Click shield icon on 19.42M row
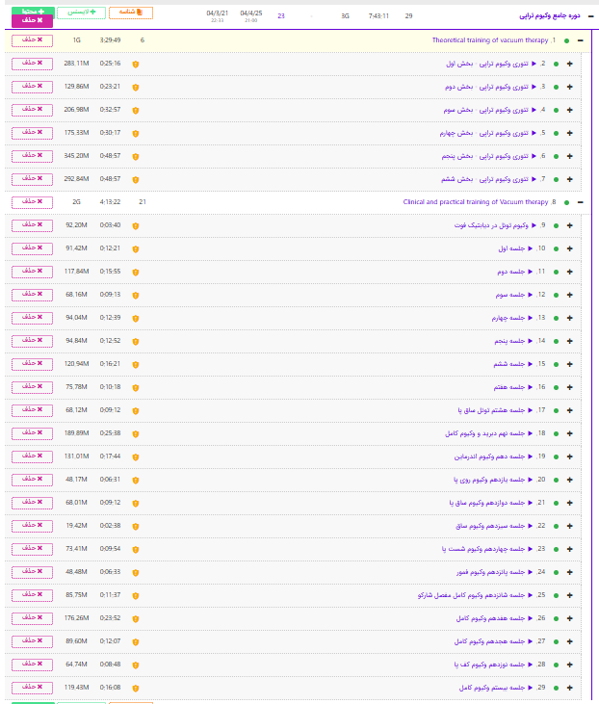Screen dimensions: 599x704 (135, 526)
